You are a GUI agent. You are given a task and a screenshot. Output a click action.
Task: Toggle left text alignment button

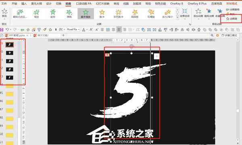pos(119,30)
